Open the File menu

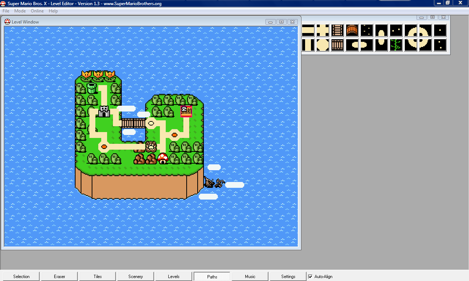(6, 11)
